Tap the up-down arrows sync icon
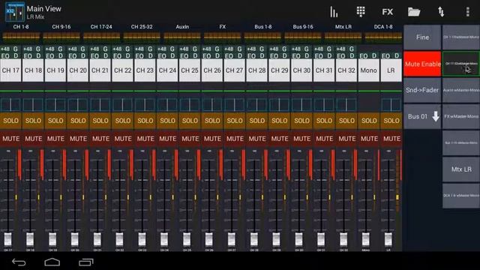The height and width of the screenshot is (270, 480). [x=441, y=12]
